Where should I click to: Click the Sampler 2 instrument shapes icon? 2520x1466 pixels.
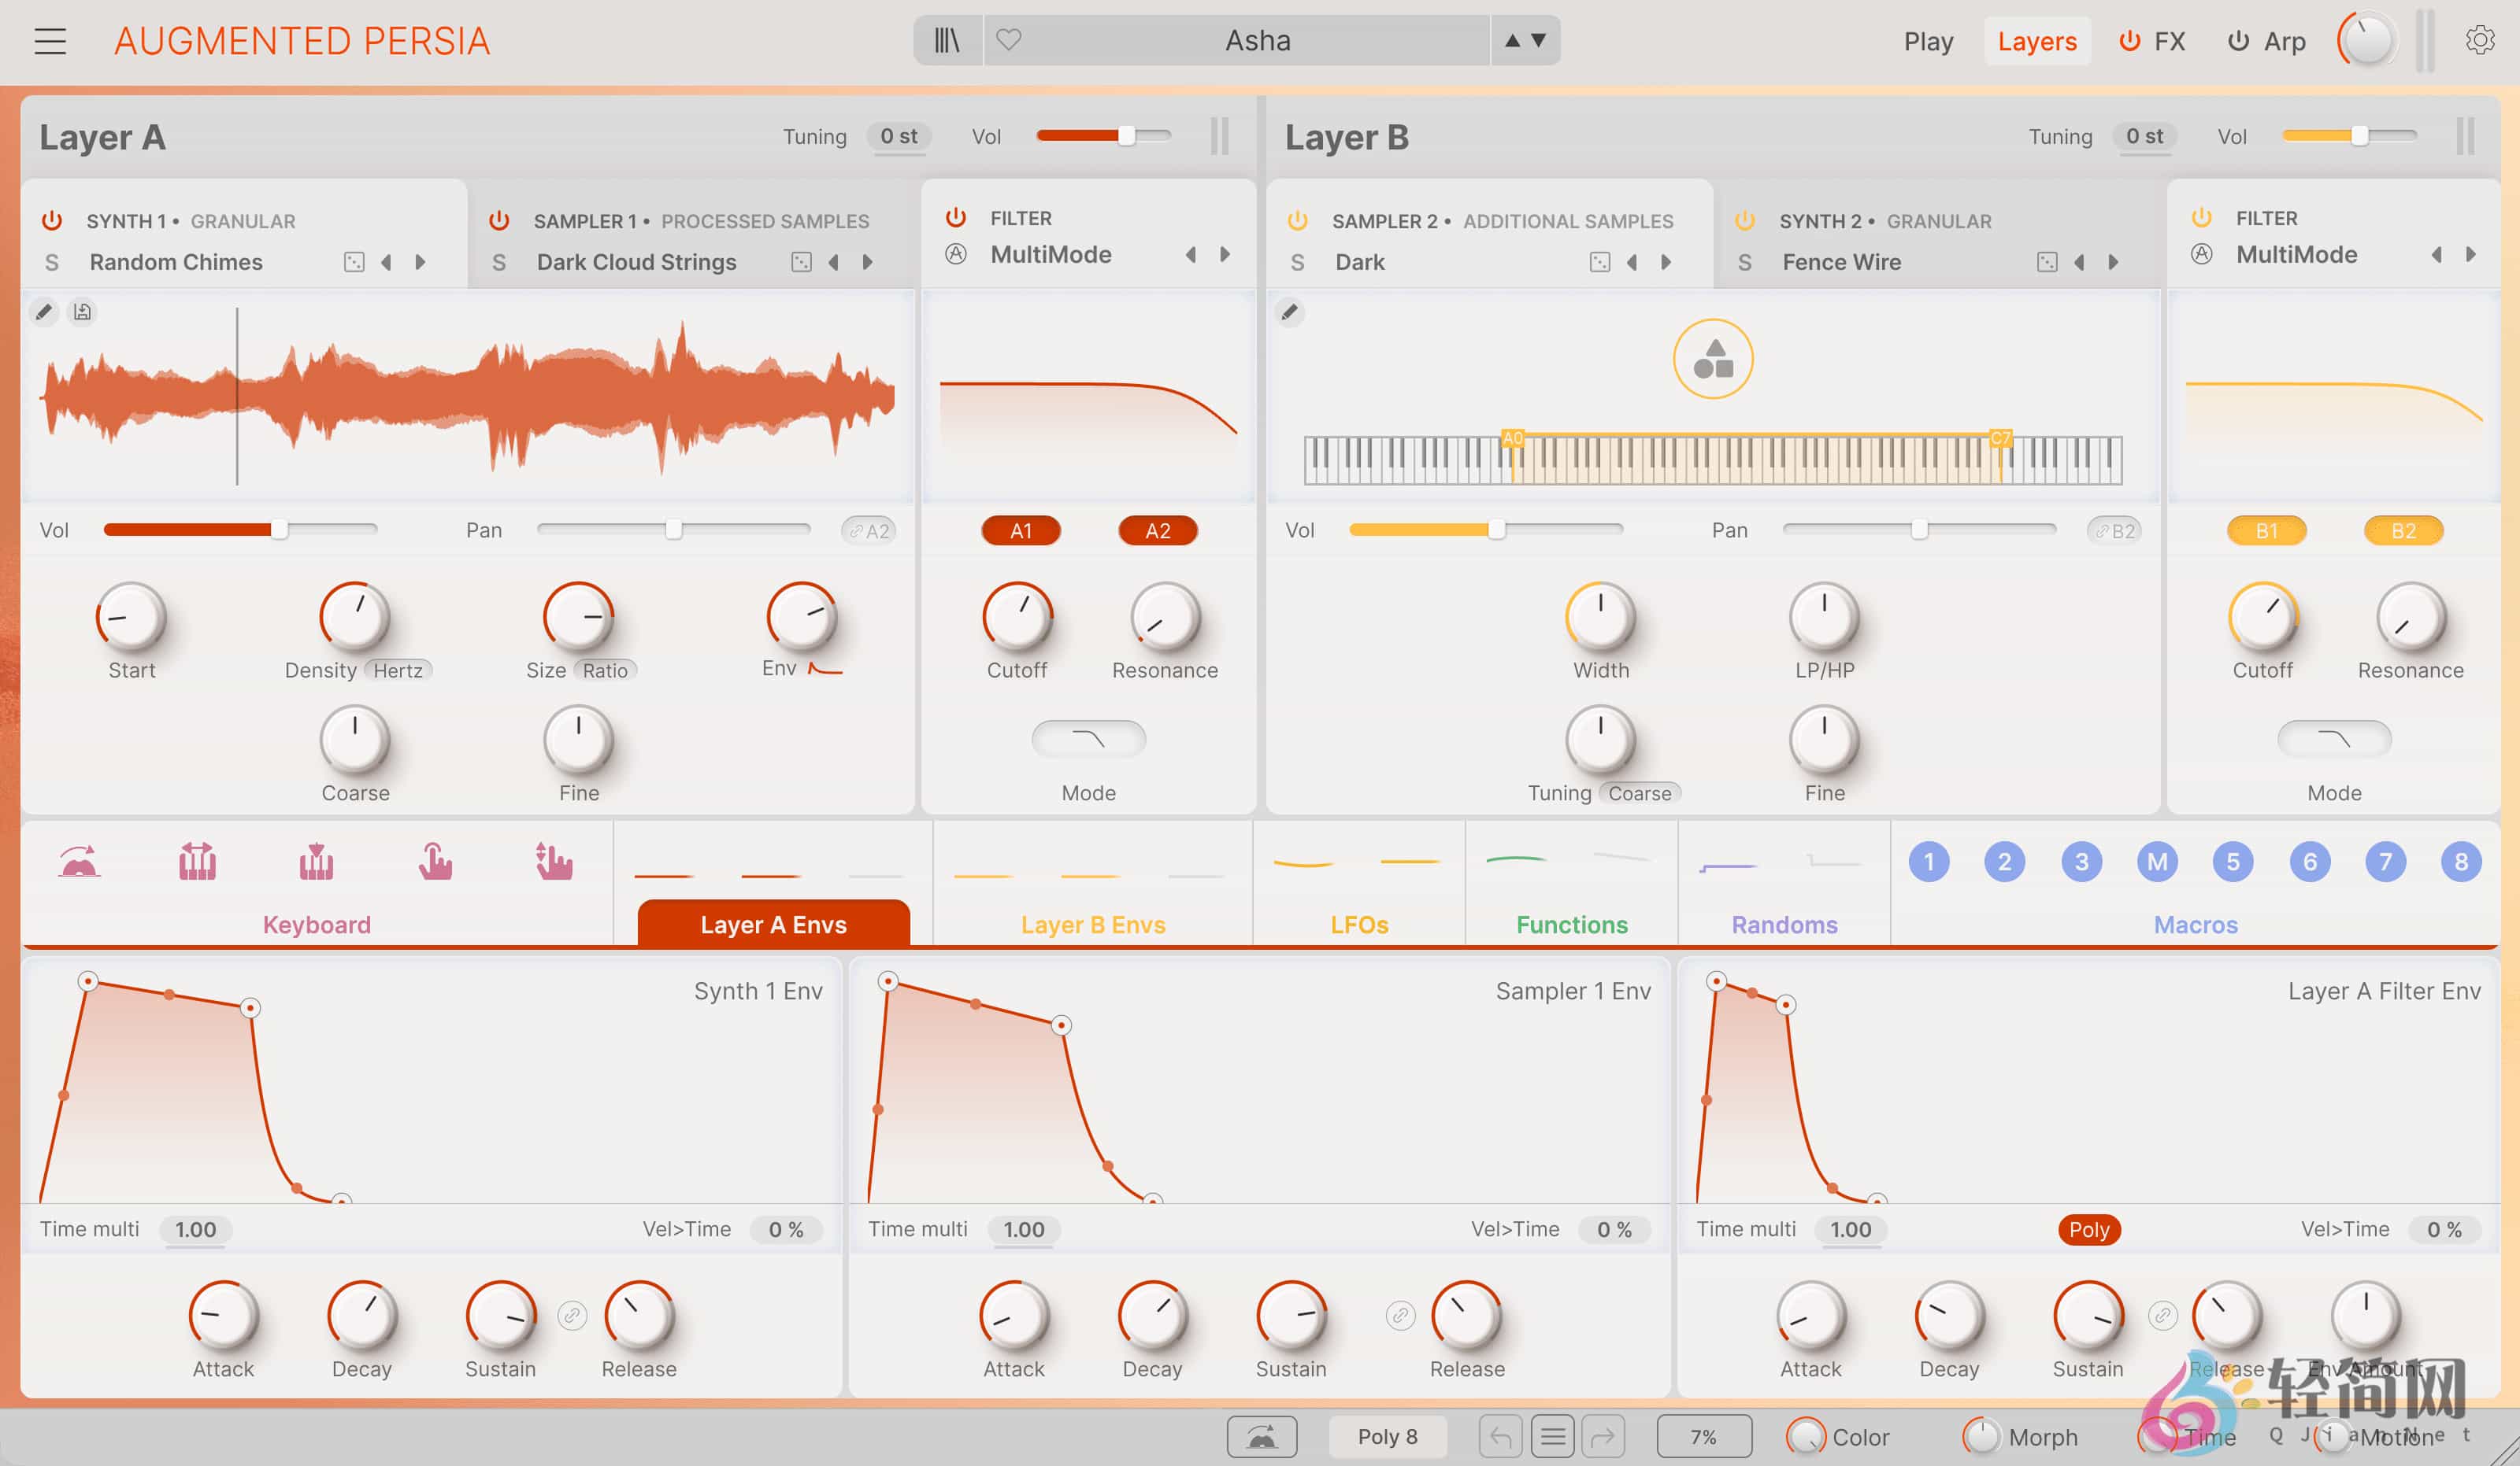[x=1712, y=360]
